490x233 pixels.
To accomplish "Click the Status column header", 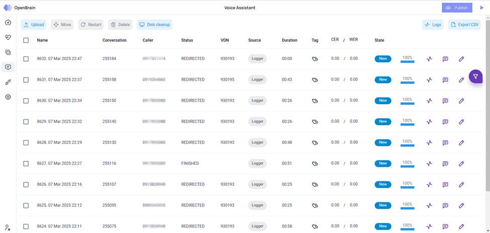I will click(187, 40).
